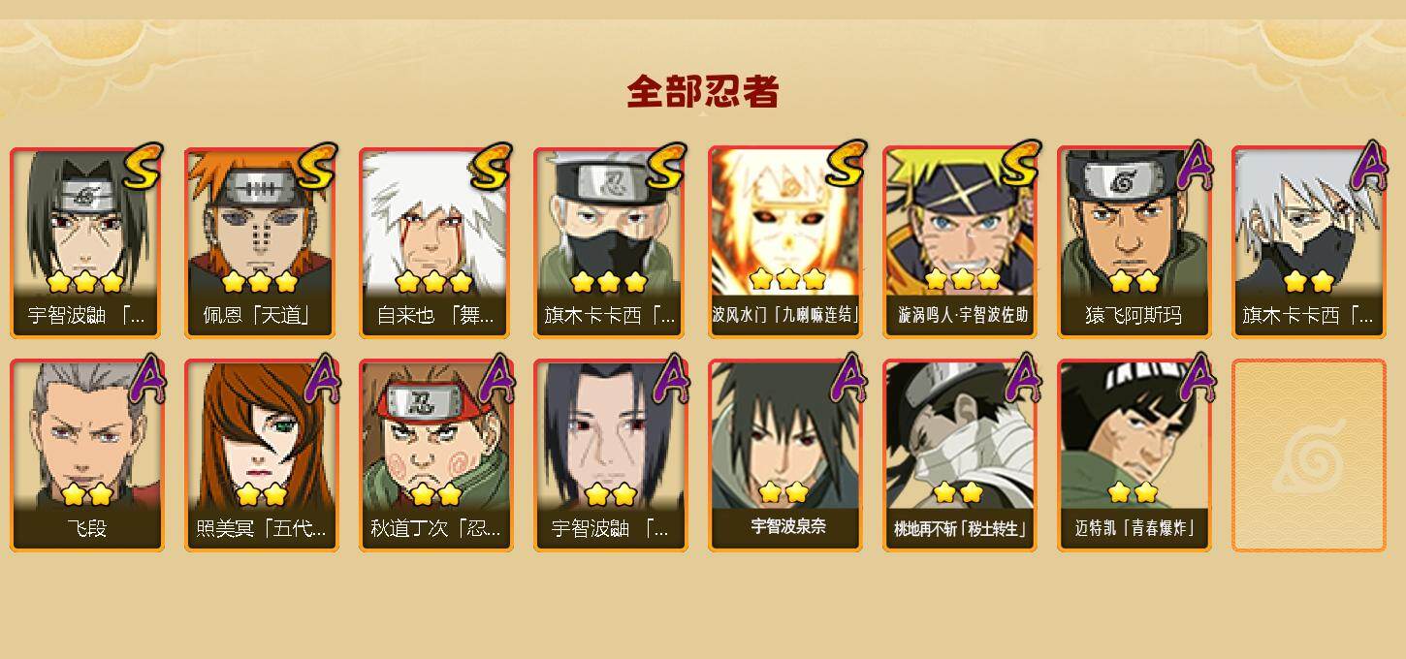Click the empty ninja slot with leaf emblem
Image resolution: width=1406 pixels, height=659 pixels.
click(x=1308, y=455)
